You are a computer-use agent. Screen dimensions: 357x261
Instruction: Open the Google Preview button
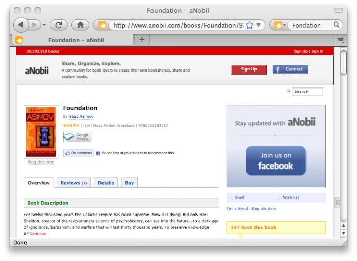tap(78, 137)
